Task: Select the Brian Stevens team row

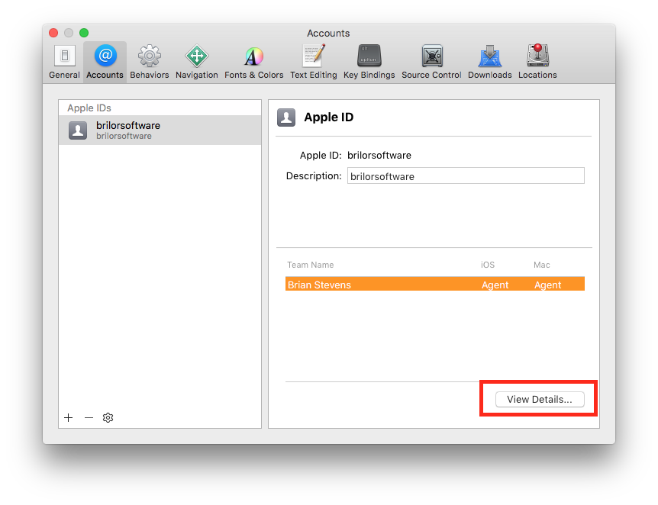Action: [x=435, y=284]
